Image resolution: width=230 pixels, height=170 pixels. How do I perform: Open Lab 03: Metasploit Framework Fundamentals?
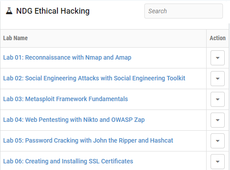[65, 99]
